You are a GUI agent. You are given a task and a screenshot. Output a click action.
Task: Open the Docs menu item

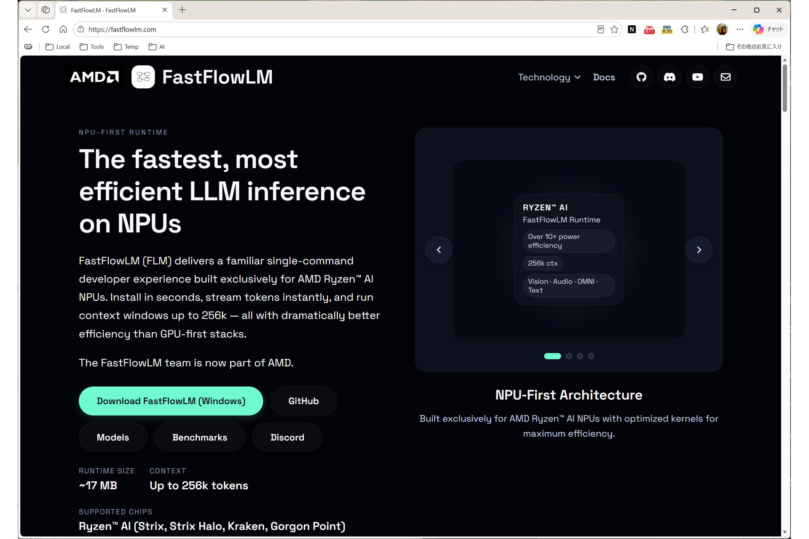click(x=604, y=77)
